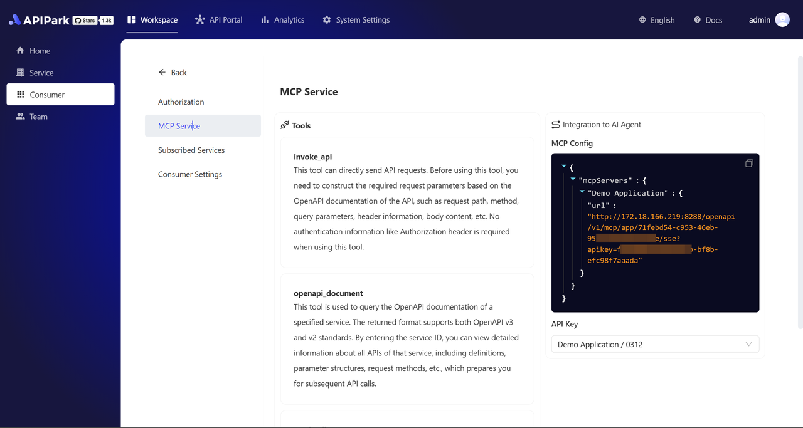Select Service in the sidebar
Image resolution: width=803 pixels, height=428 pixels.
point(60,73)
